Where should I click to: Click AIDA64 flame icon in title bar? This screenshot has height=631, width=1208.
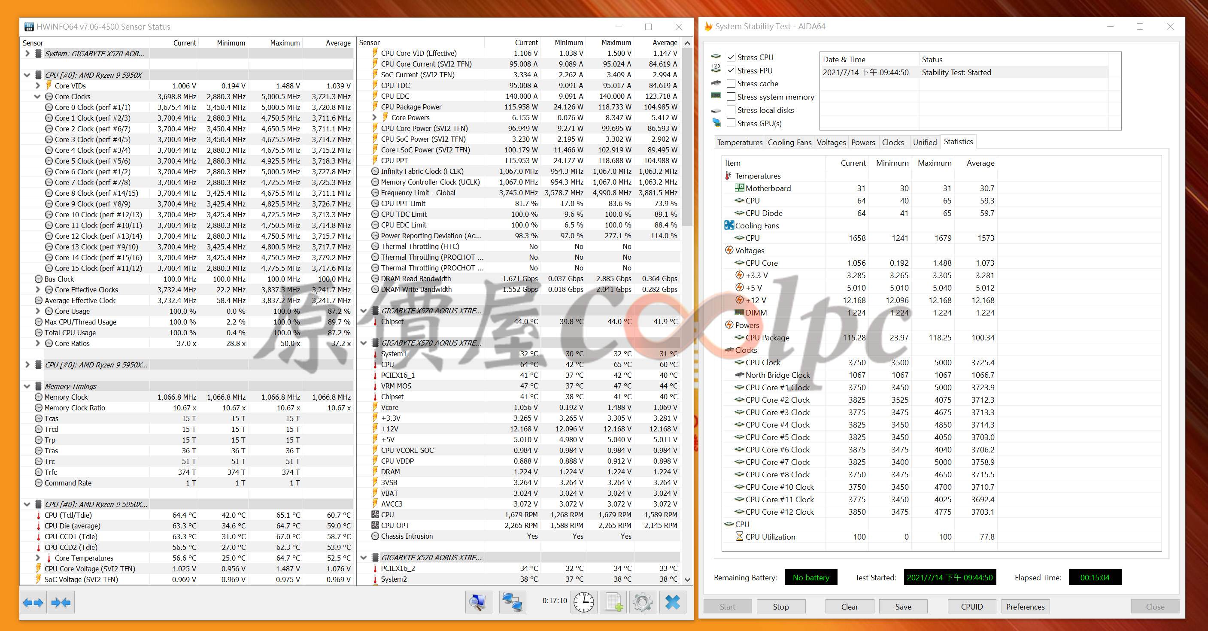tap(708, 27)
